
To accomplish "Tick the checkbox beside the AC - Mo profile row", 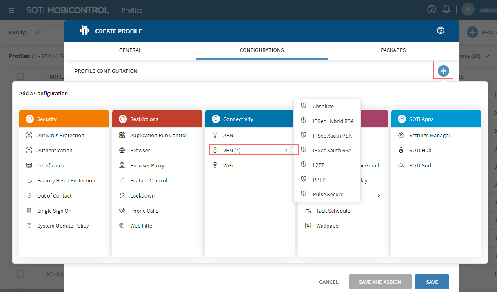I will [20, 274].
